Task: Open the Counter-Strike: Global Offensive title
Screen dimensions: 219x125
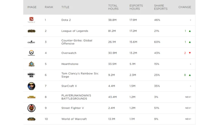Action: [x=77, y=42]
